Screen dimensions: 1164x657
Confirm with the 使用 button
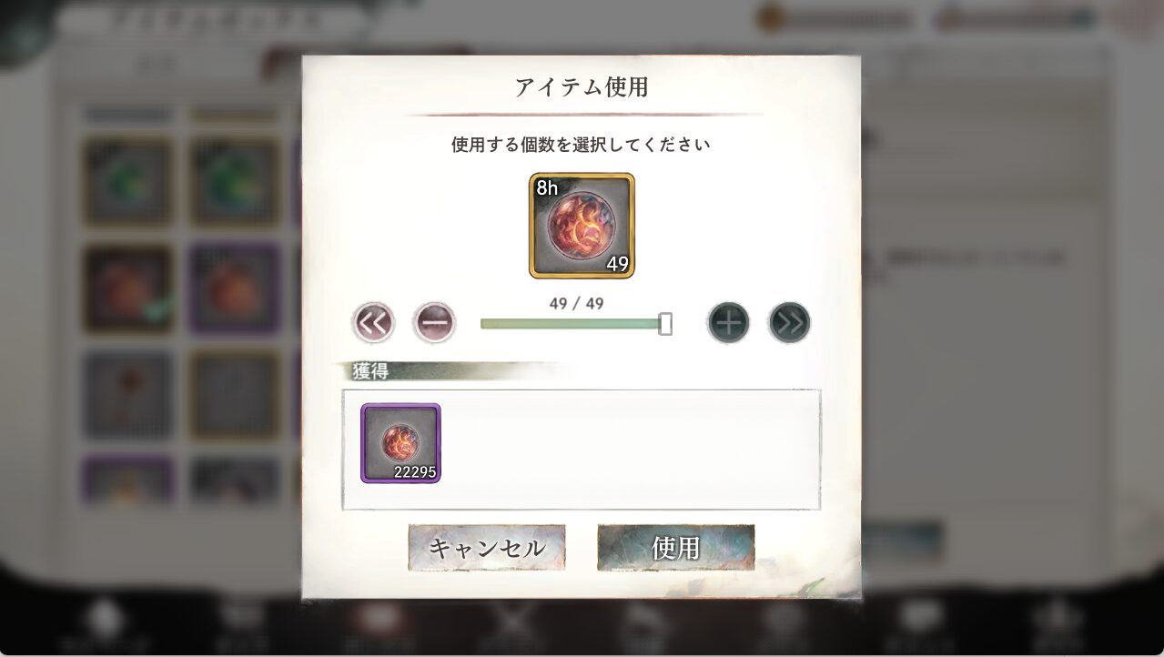point(676,548)
